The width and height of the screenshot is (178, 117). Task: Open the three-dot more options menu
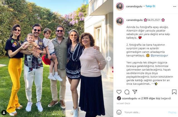(175, 6)
